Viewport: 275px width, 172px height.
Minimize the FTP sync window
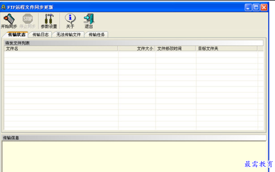(248, 7)
